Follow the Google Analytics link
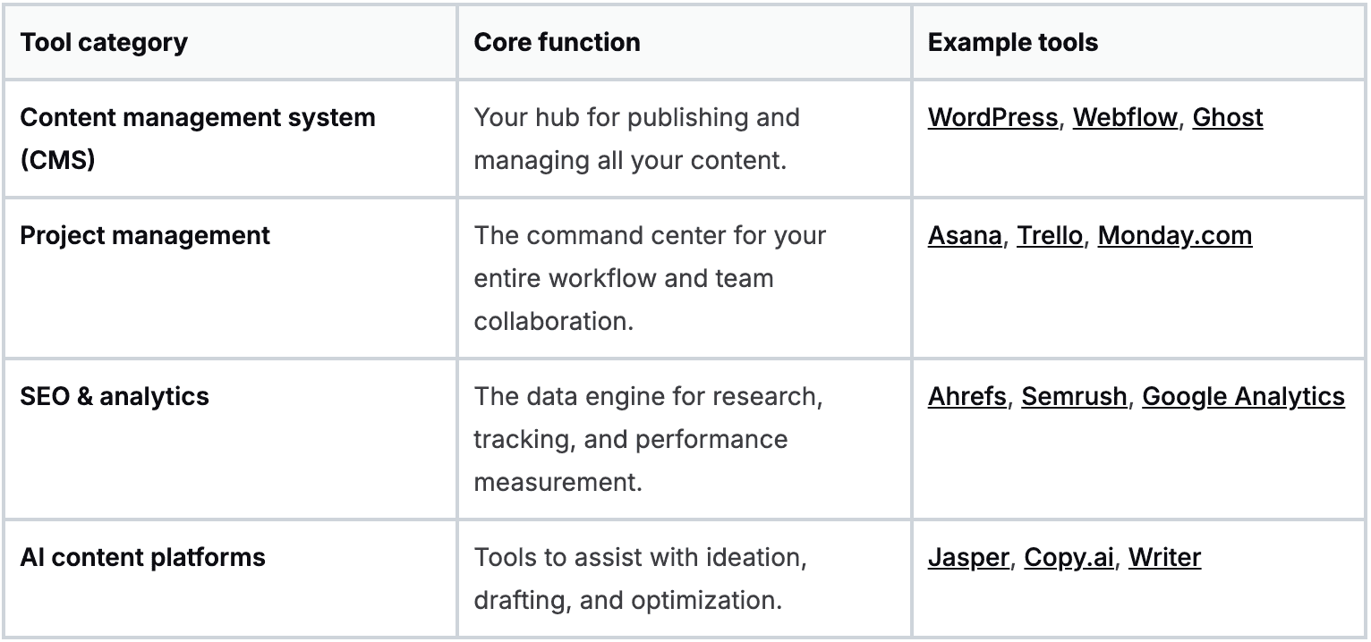Image resolution: width=1371 pixels, height=642 pixels. (1243, 397)
